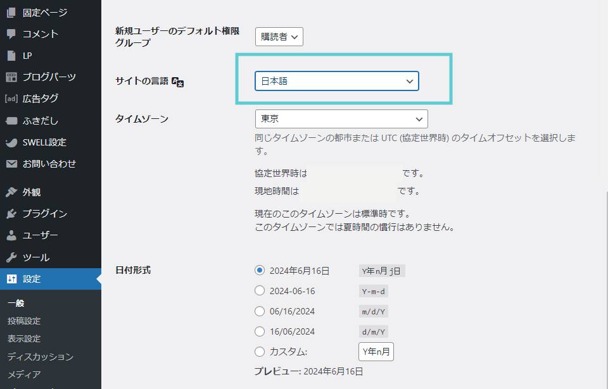Open コメント via the speech bubble icon
Image resolution: width=608 pixels, height=389 pixels.
[x=11, y=34]
